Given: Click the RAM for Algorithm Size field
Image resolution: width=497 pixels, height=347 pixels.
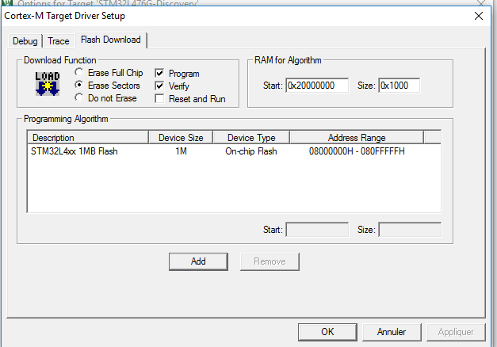Looking at the screenshot, I should (x=399, y=86).
